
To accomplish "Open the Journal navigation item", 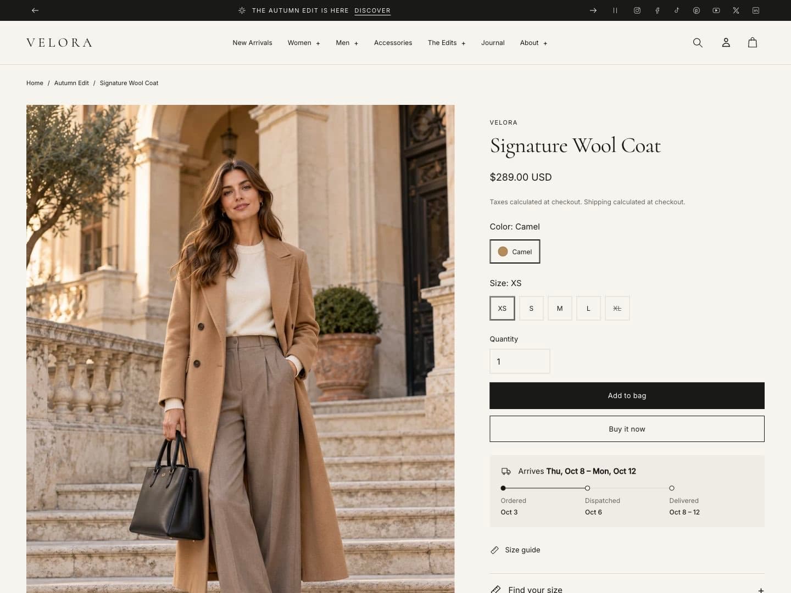I will pos(493,43).
